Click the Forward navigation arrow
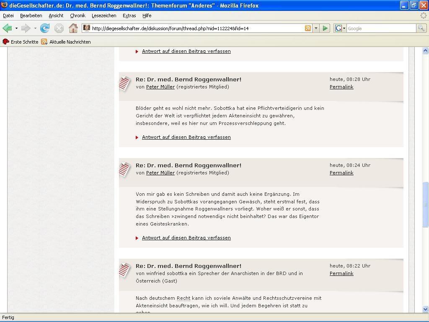This screenshot has width=429, height=322. (26, 29)
